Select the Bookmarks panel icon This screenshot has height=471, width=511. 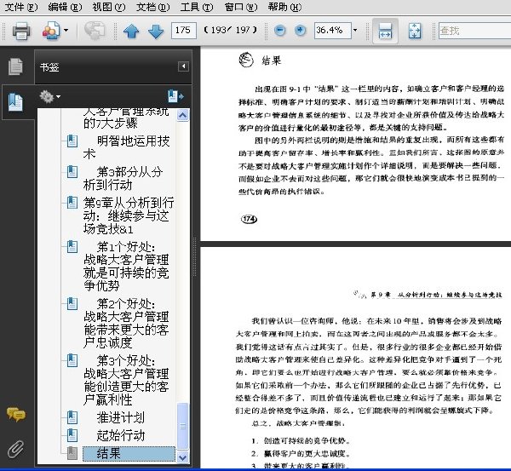click(x=15, y=102)
